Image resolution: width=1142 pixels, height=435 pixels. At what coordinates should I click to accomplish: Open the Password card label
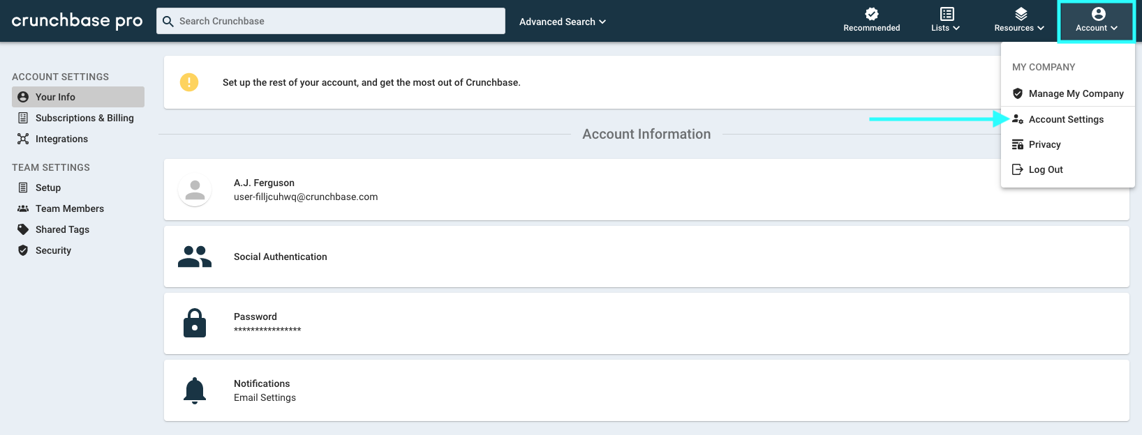[255, 316]
